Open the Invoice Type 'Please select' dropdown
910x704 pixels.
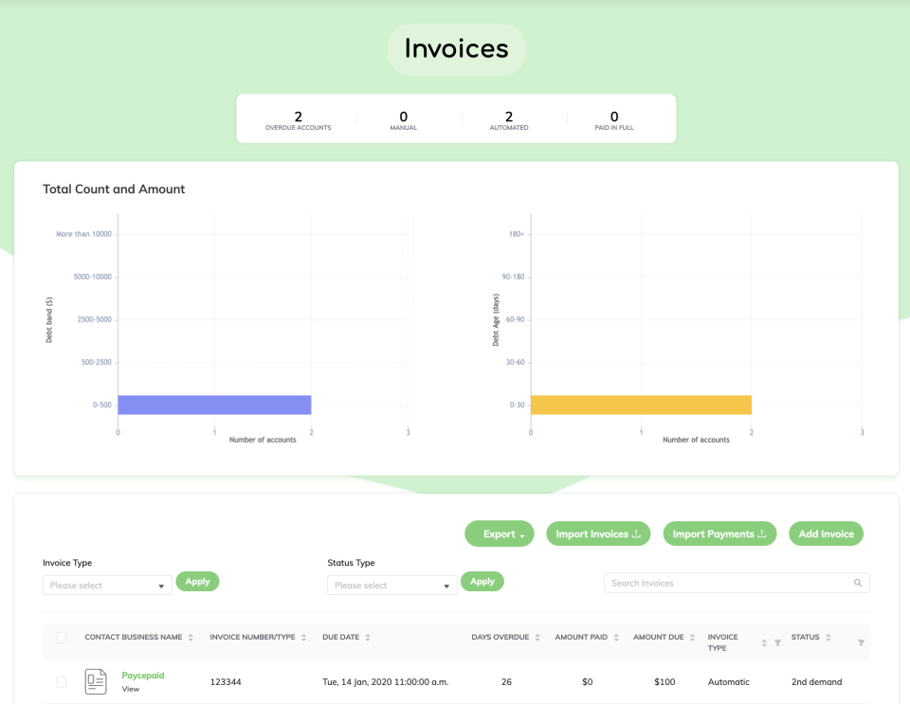pyautogui.click(x=107, y=586)
